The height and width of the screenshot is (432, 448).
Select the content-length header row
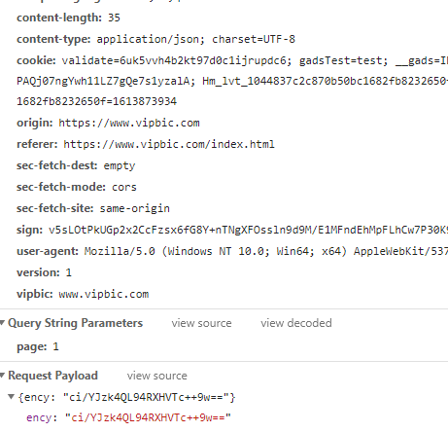click(68, 18)
